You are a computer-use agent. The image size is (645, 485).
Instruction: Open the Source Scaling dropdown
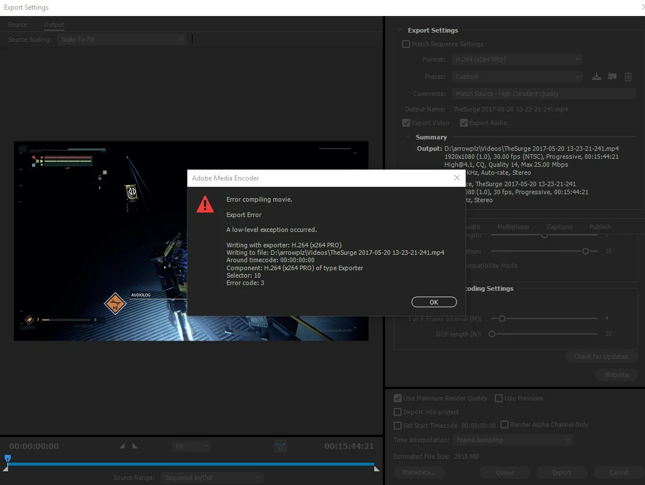coord(122,39)
